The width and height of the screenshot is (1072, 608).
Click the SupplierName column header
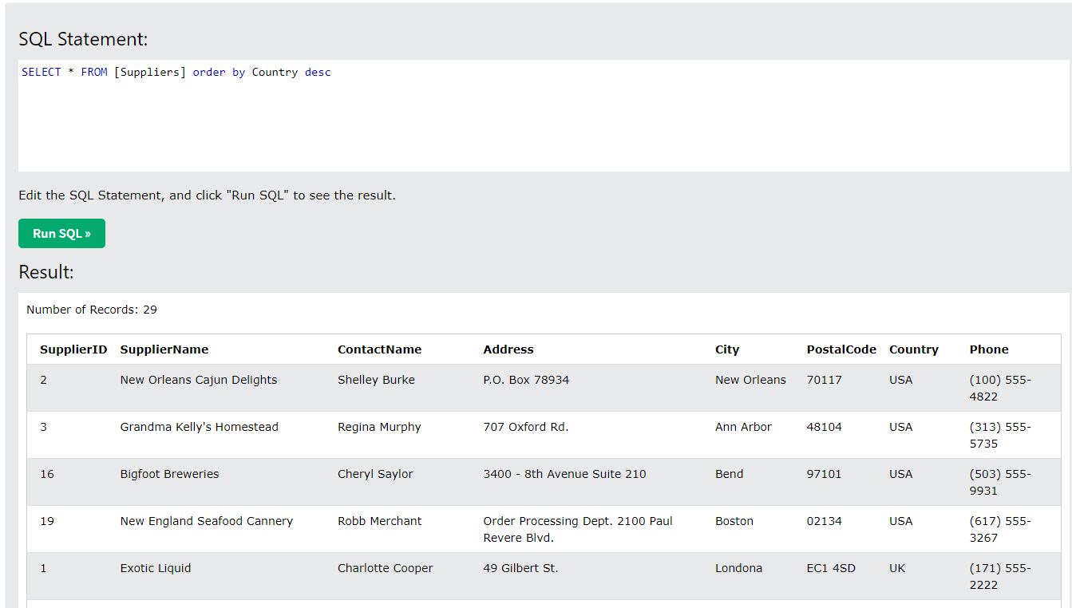point(164,349)
